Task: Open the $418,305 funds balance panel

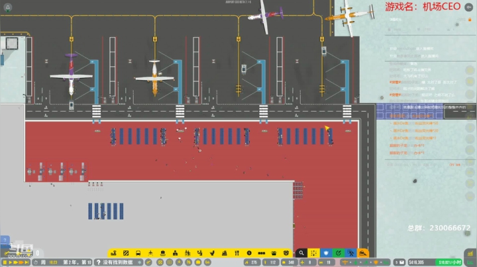Action: pyautogui.click(x=421, y=262)
